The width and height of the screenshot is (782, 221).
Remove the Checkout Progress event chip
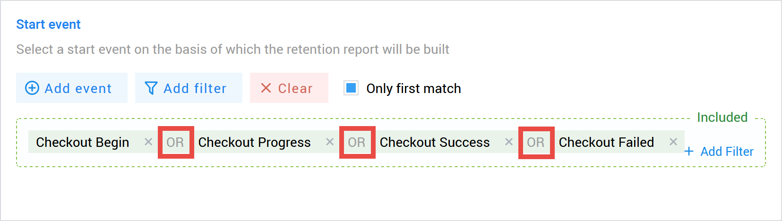tap(330, 142)
